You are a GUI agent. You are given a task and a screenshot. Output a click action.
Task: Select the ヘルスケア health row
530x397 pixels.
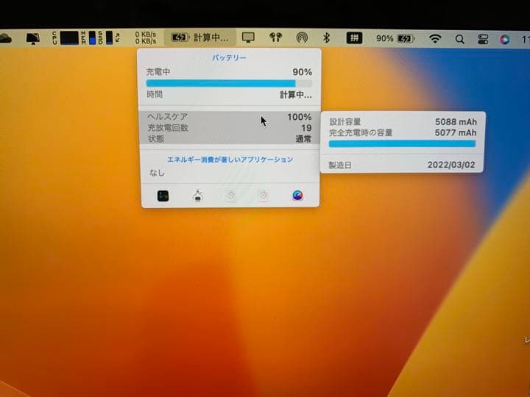click(x=230, y=117)
